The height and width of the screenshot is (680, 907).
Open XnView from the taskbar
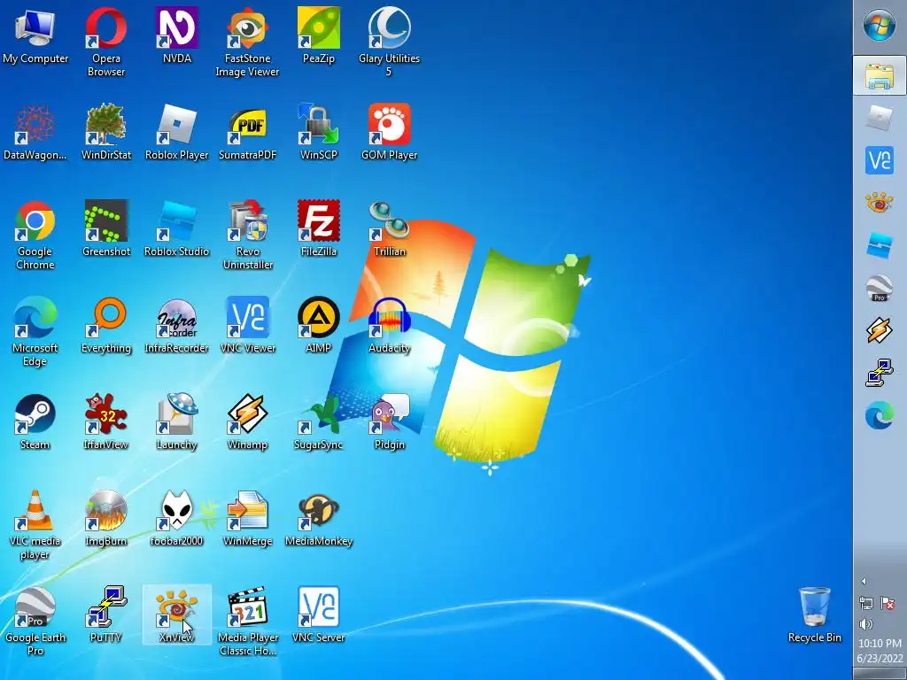(880, 203)
